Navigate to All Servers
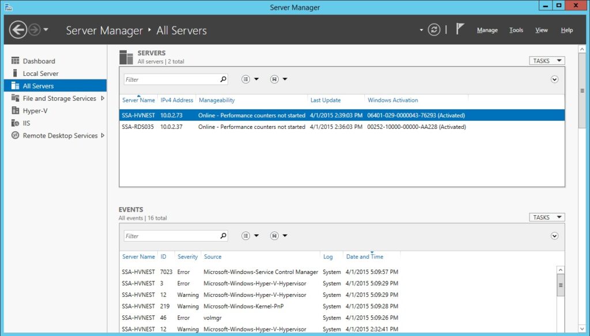This screenshot has height=336, width=590. (37, 85)
